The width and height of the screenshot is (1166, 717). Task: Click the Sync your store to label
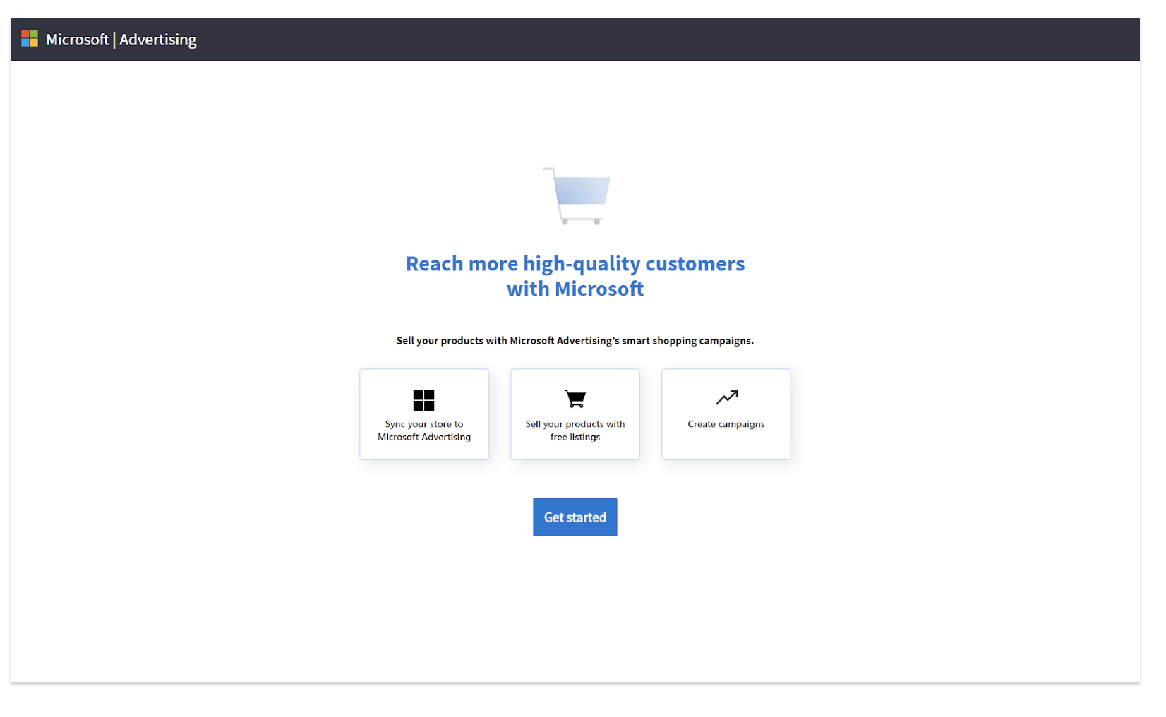click(424, 424)
